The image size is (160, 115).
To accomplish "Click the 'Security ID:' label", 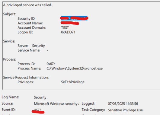I will pyautogui.click(x=27, y=19).
